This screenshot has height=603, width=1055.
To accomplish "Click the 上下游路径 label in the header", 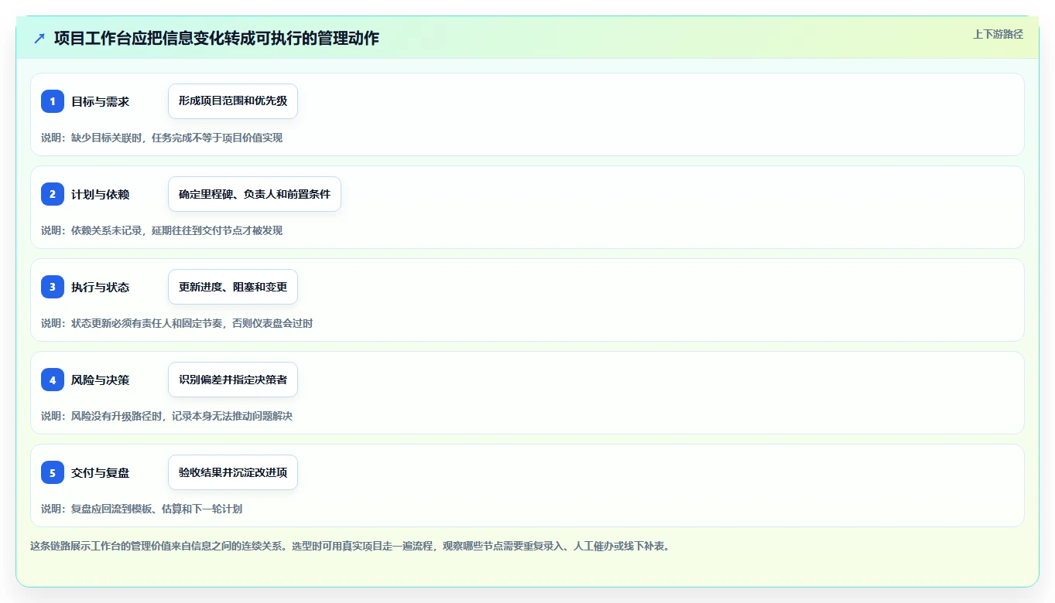I will pos(998,34).
